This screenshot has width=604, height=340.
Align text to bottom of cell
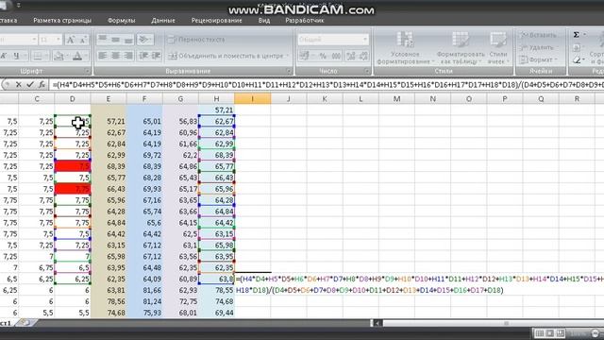click(128, 40)
